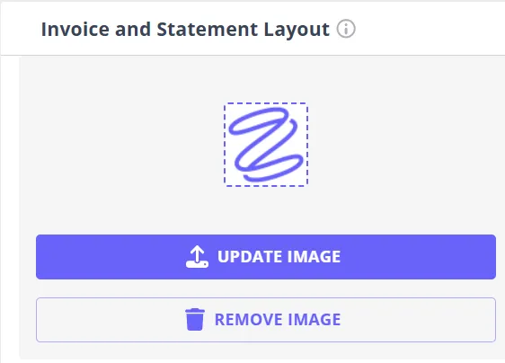Click the REMOVE IMAGE text label
Image resolution: width=505 pixels, height=363 pixels.
tap(278, 320)
